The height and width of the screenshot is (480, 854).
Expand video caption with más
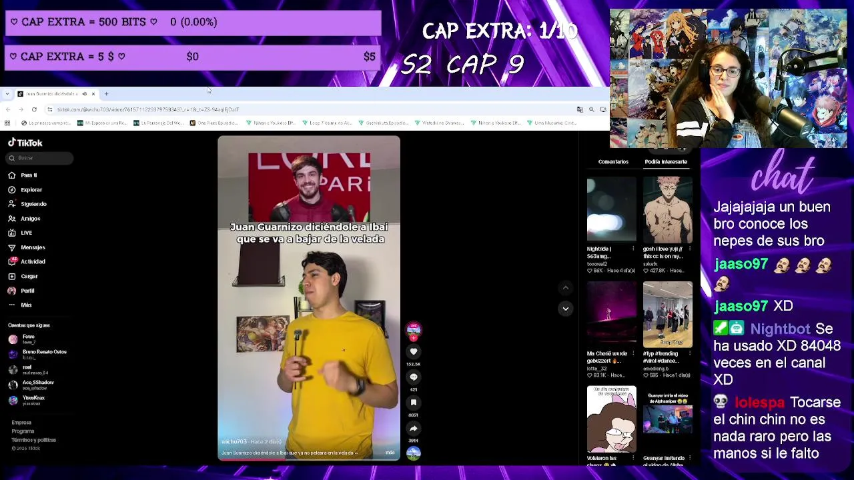[x=390, y=453]
